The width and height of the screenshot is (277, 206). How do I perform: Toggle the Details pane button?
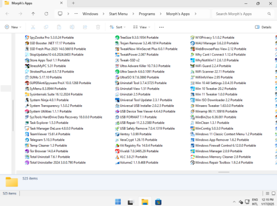click(263, 27)
